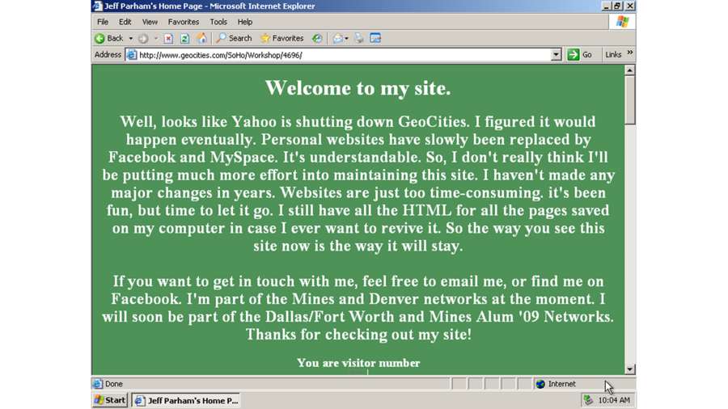Print the page using printer icon
The height and width of the screenshot is (409, 728).
click(x=358, y=39)
